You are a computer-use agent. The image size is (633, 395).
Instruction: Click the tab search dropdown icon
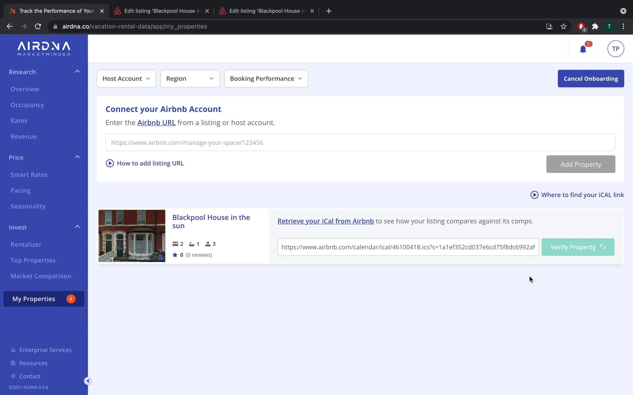623,11
